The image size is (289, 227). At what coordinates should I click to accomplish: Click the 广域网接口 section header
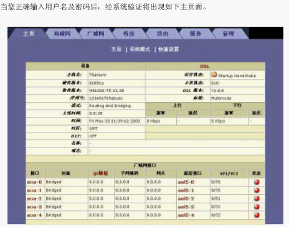[145, 165]
